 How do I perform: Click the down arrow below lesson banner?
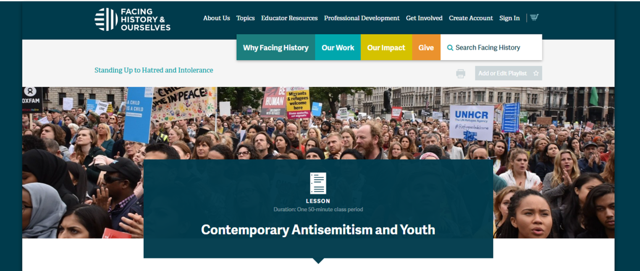point(318,261)
